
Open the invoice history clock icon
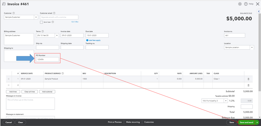tap(4, 4)
